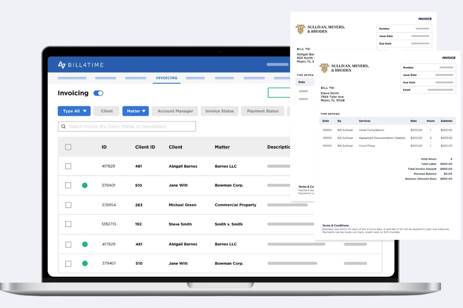Open the Type All dropdown
This screenshot has height=308, width=463.
pos(74,111)
